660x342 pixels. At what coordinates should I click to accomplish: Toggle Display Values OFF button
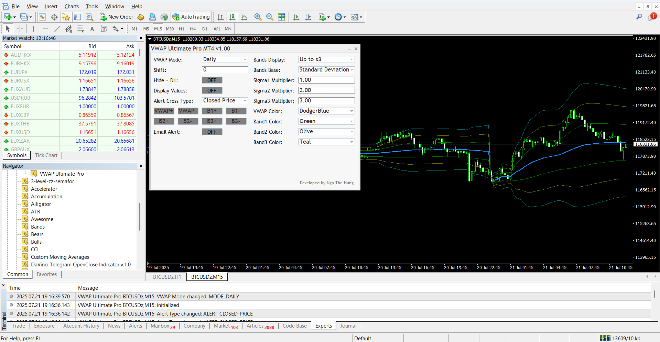tap(212, 90)
